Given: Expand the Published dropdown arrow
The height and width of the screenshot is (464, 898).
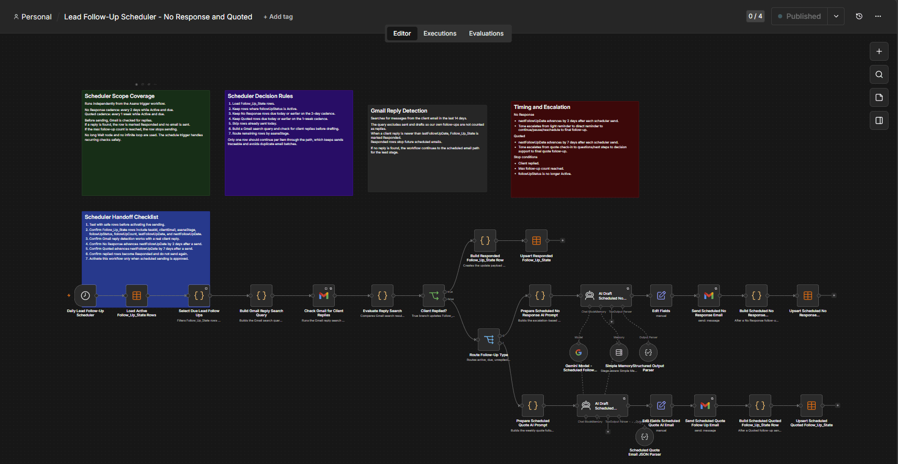Looking at the screenshot, I should (836, 16).
